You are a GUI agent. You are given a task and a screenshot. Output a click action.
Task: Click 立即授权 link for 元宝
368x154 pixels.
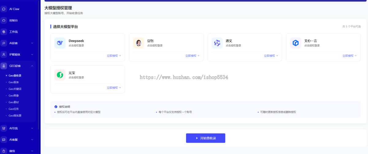pos(114,88)
